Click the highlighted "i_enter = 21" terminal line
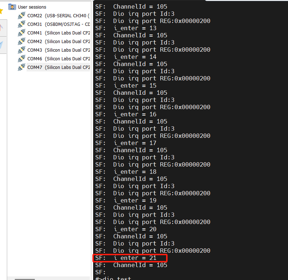Screen dimensions: 288x280 130,258
